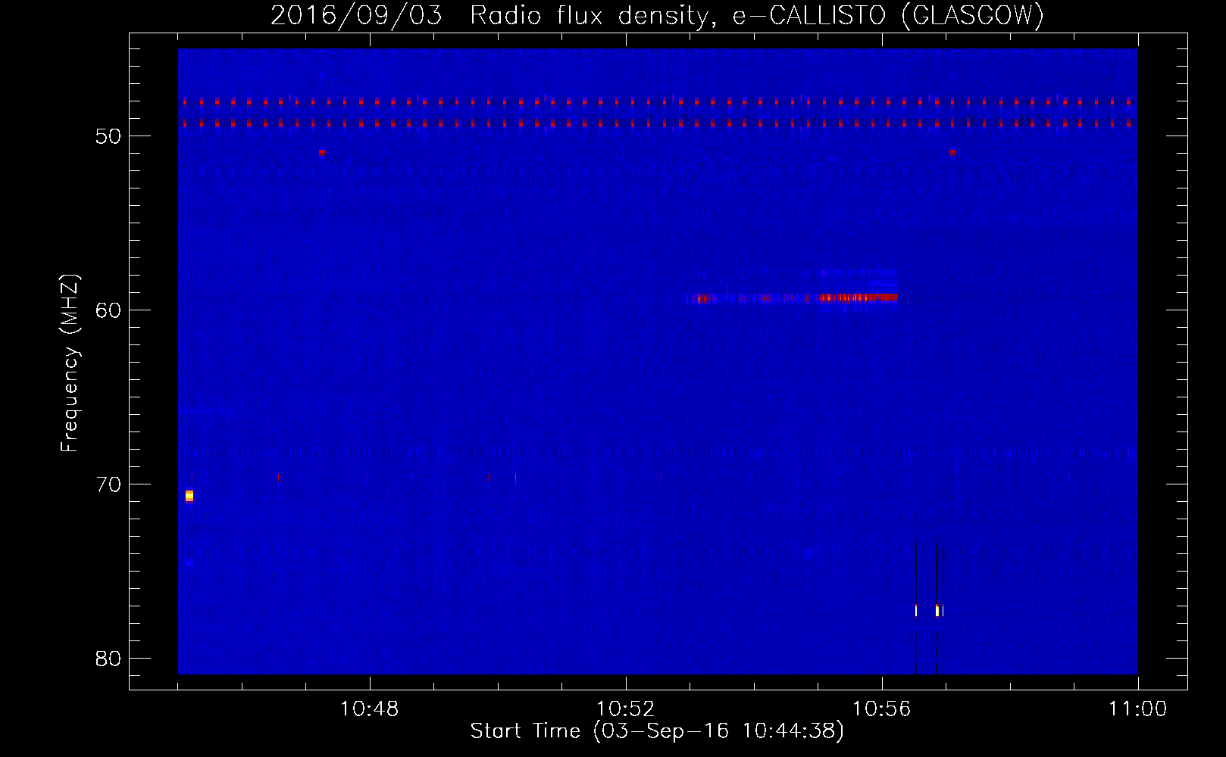Click the date "2016/09/03" in the title
1226x757 pixels.
pyautogui.click(x=356, y=15)
